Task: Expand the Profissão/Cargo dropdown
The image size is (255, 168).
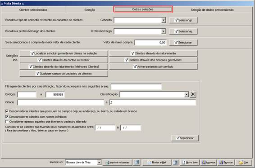Action: pos(164,31)
